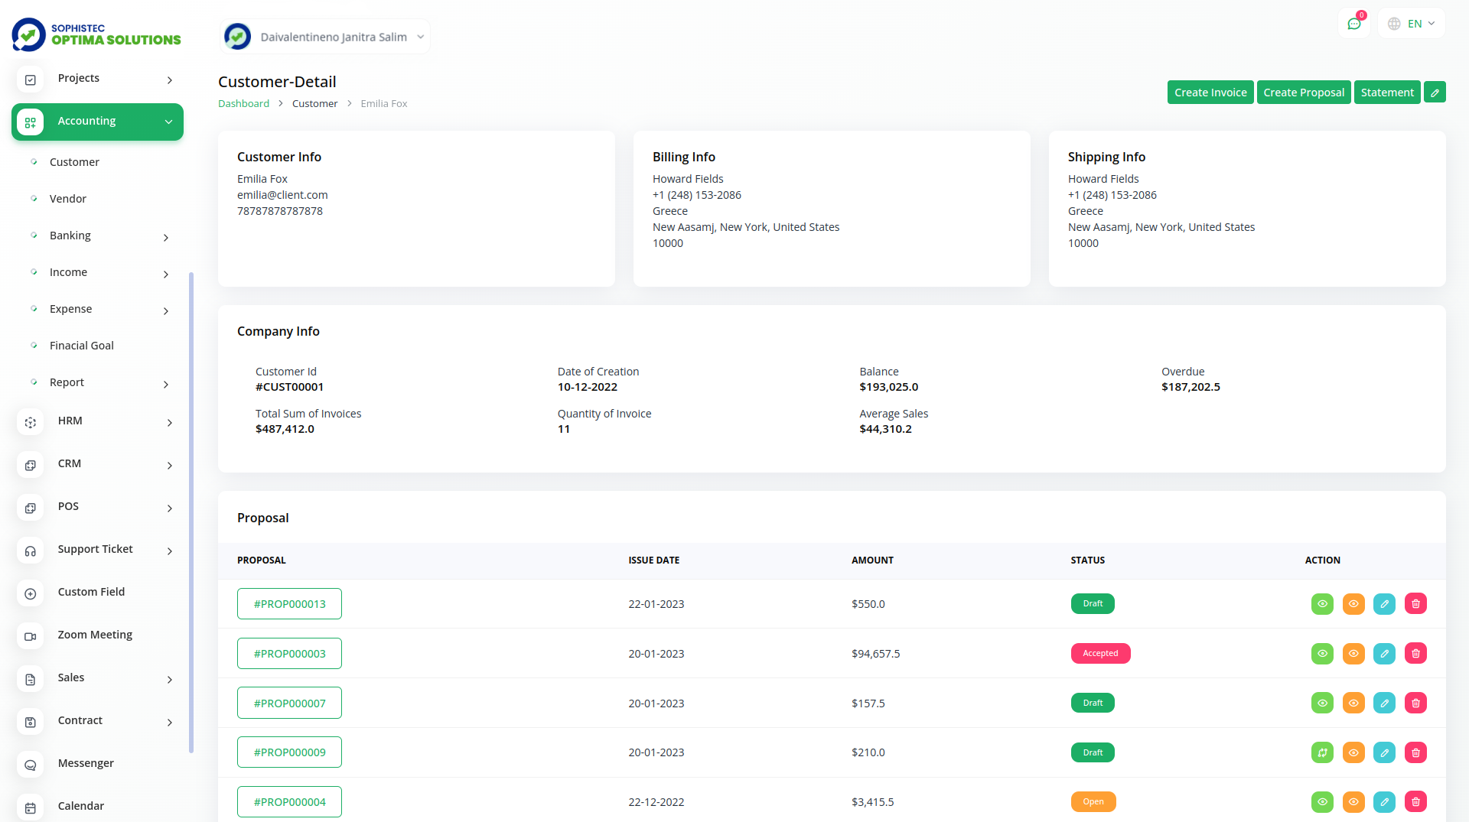Click the sidebar vertical scrollbar

click(191, 512)
